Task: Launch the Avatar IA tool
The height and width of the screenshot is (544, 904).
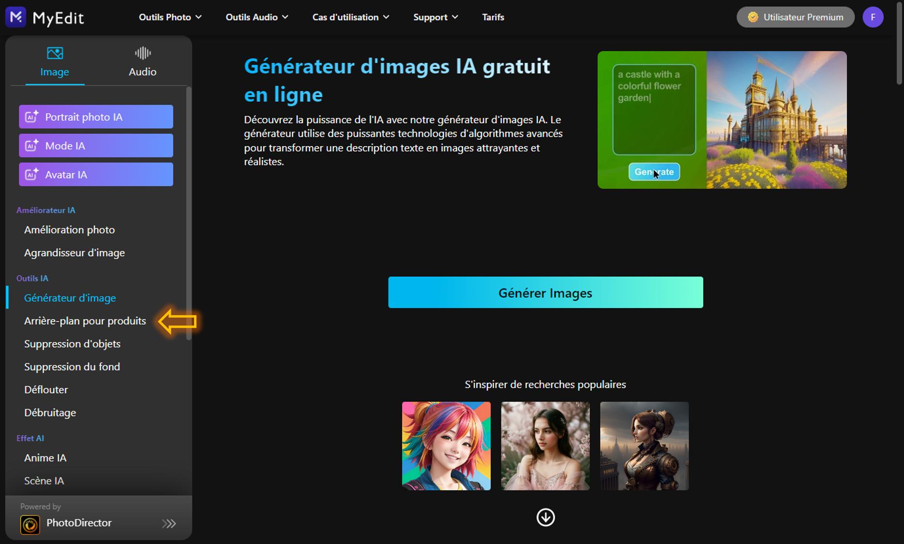Action: [x=95, y=175]
